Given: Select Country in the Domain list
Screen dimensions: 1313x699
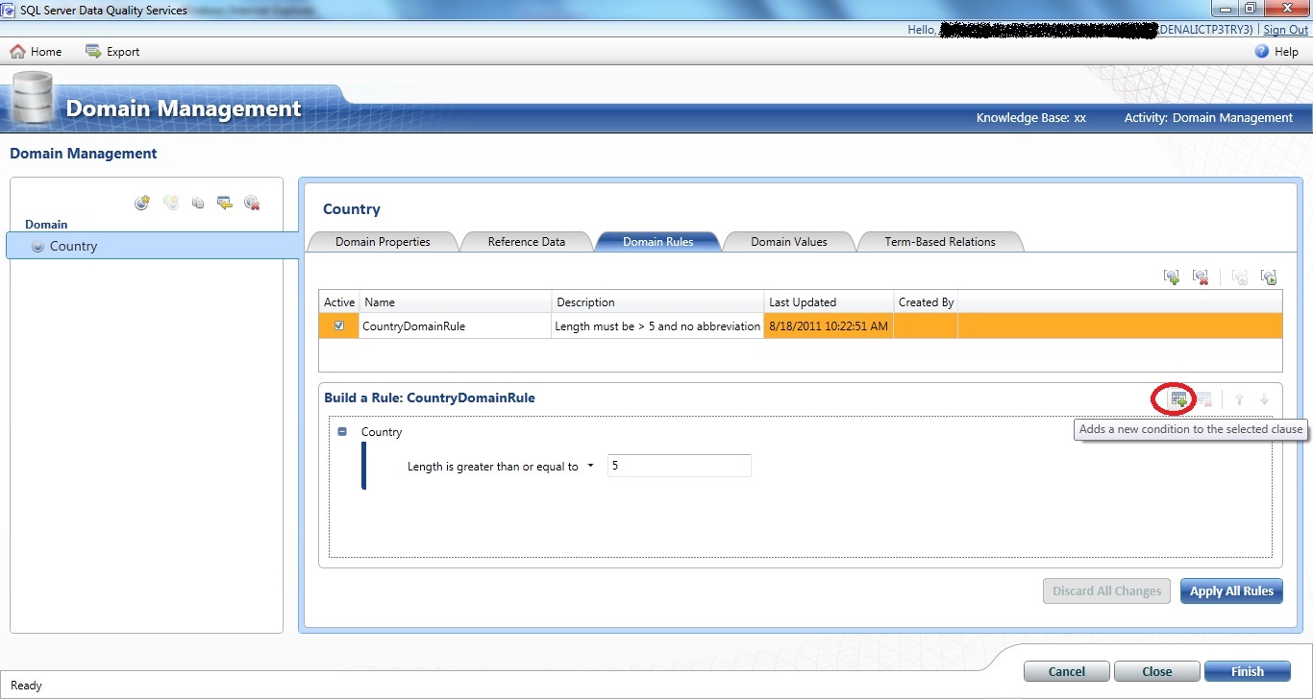Looking at the screenshot, I should [154, 246].
